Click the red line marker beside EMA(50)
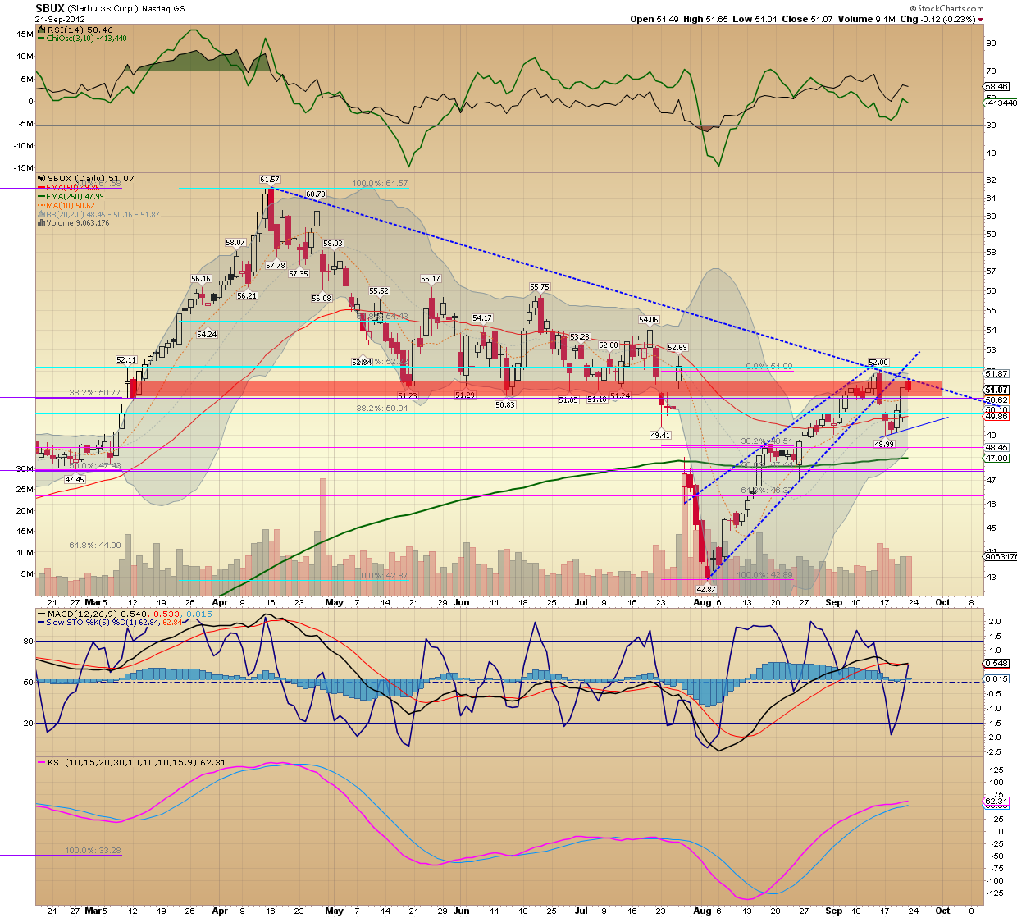The image size is (1017, 918). 42,187
